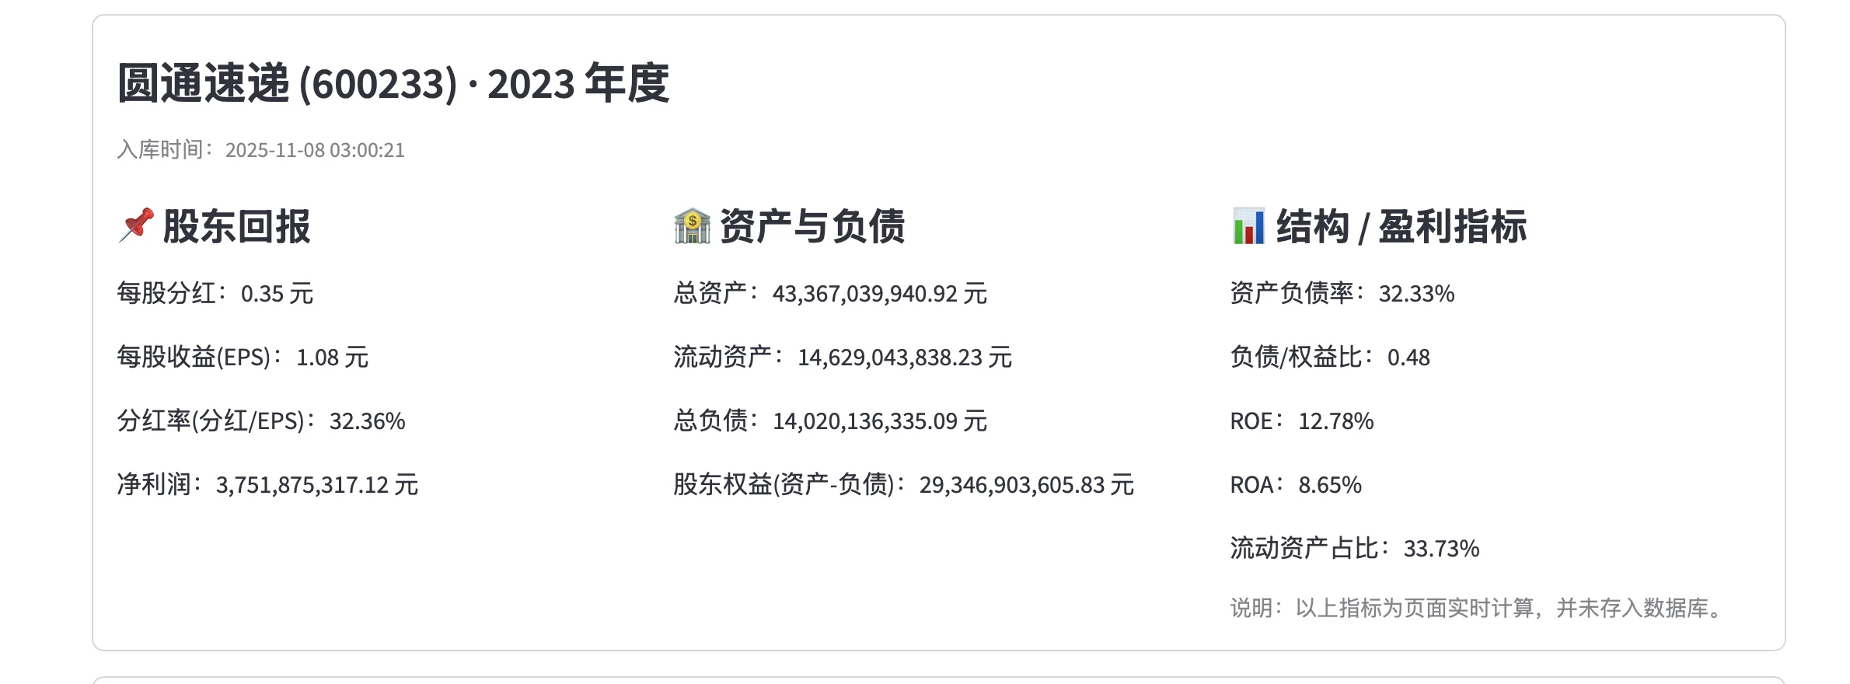Select the 每股分红 value 0.35 元

[277, 294]
